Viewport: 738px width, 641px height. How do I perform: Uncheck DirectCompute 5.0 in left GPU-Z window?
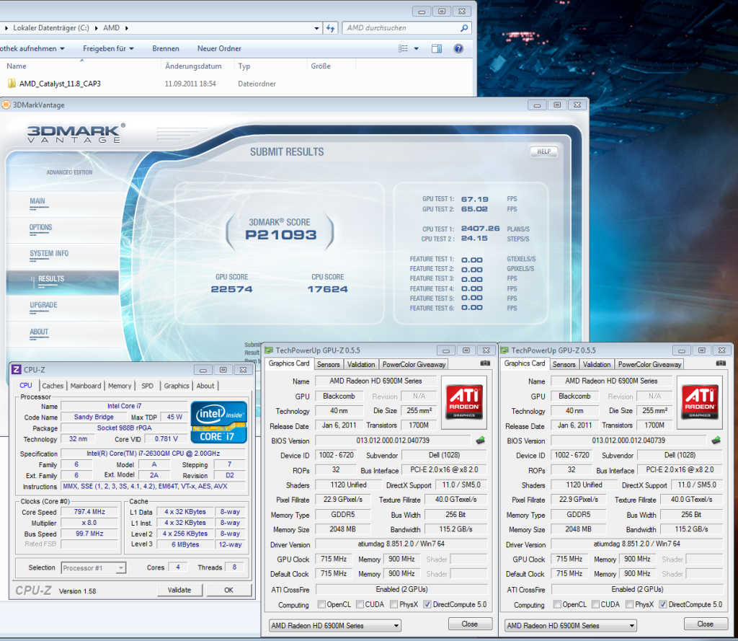click(427, 604)
